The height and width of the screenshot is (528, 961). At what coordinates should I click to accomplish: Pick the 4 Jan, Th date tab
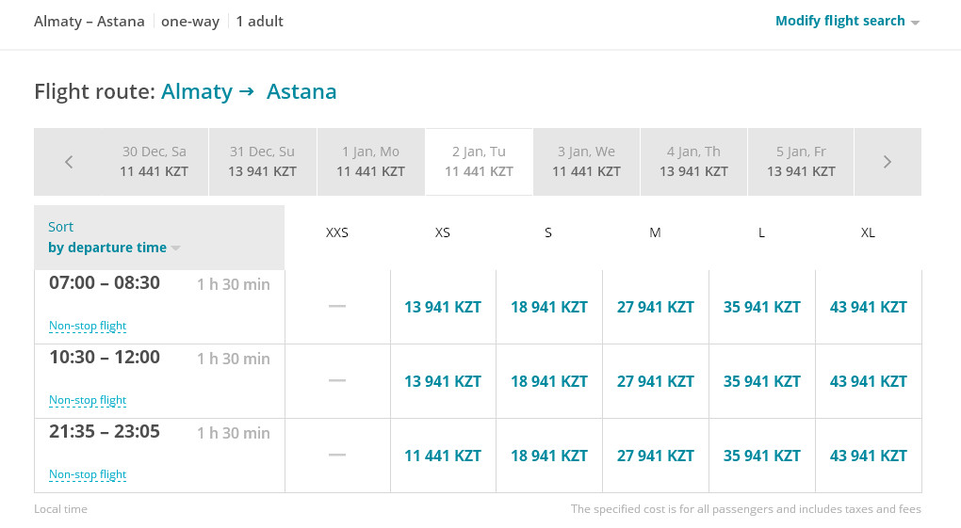[693, 162]
